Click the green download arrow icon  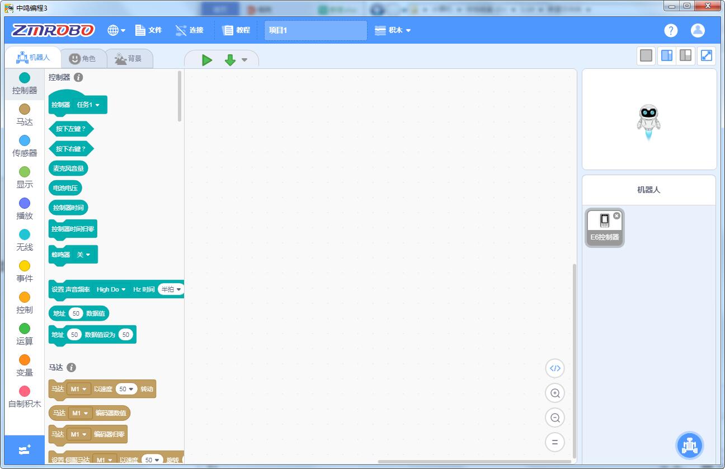(230, 60)
